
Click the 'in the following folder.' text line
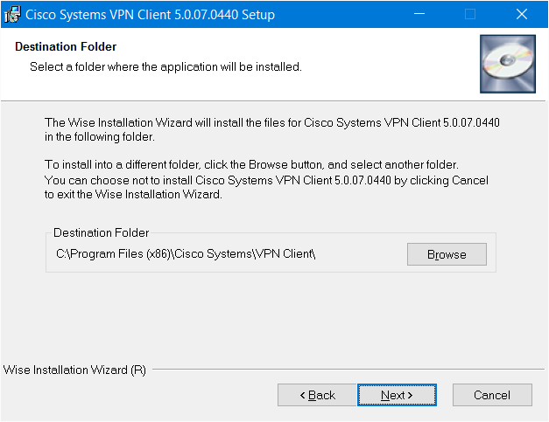(x=100, y=136)
